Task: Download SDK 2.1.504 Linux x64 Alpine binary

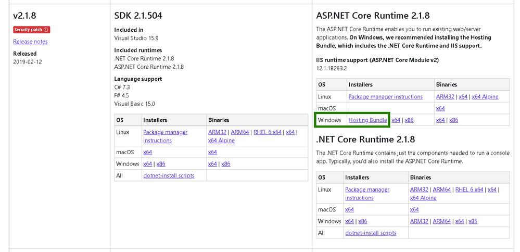Action: click(x=221, y=141)
